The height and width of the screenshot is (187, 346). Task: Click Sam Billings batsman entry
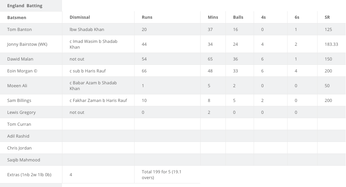pos(19,101)
